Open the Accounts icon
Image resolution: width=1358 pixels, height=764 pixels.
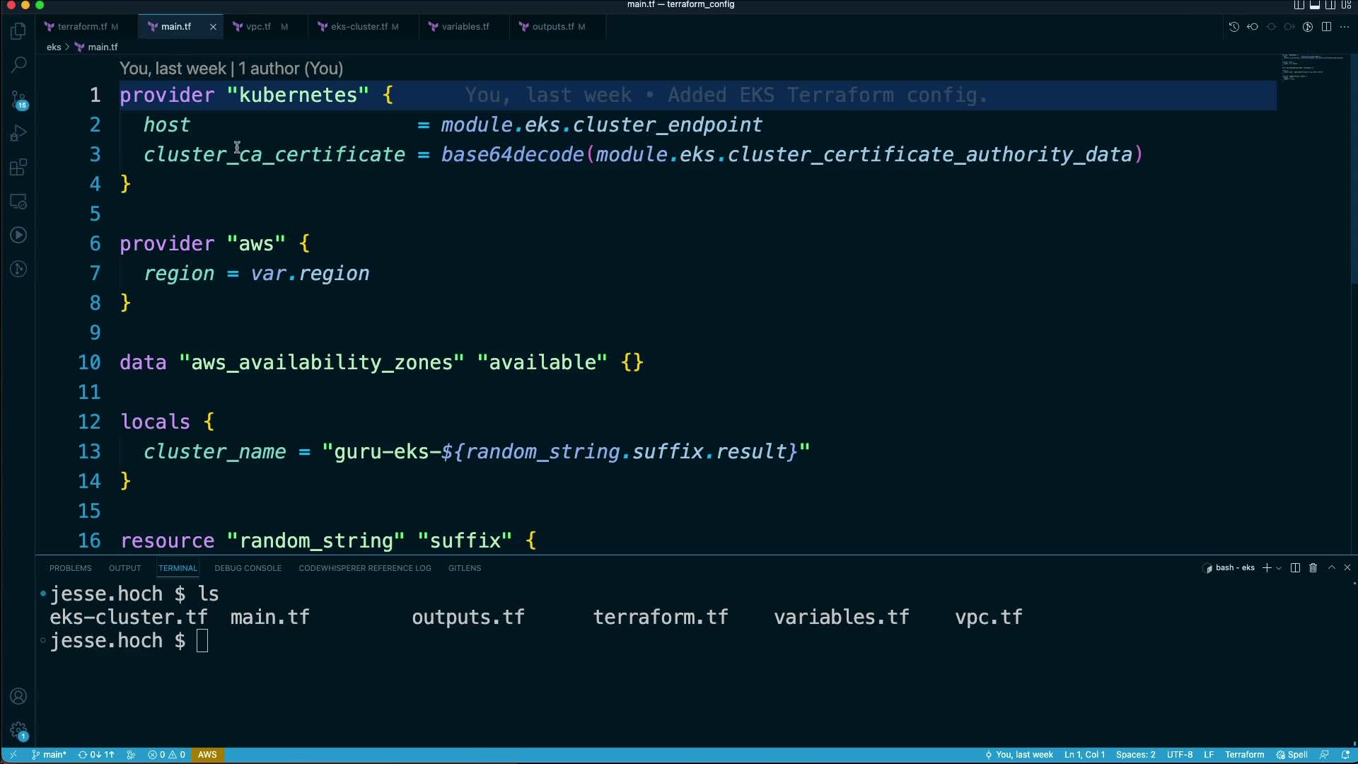19,696
